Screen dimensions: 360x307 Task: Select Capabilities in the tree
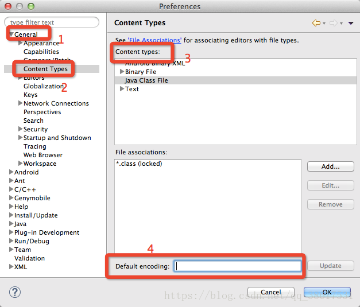click(x=41, y=52)
